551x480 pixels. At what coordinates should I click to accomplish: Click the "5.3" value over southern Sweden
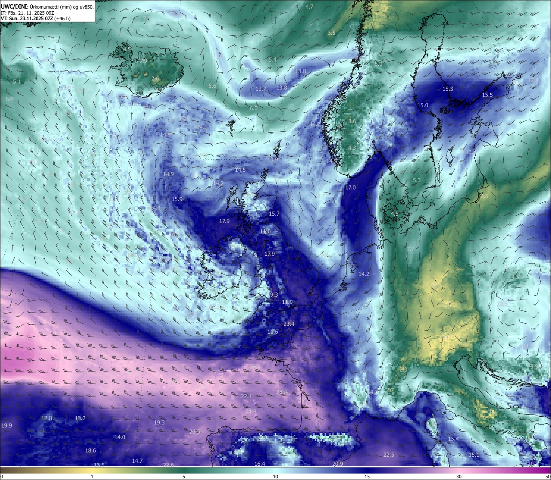coord(417,180)
